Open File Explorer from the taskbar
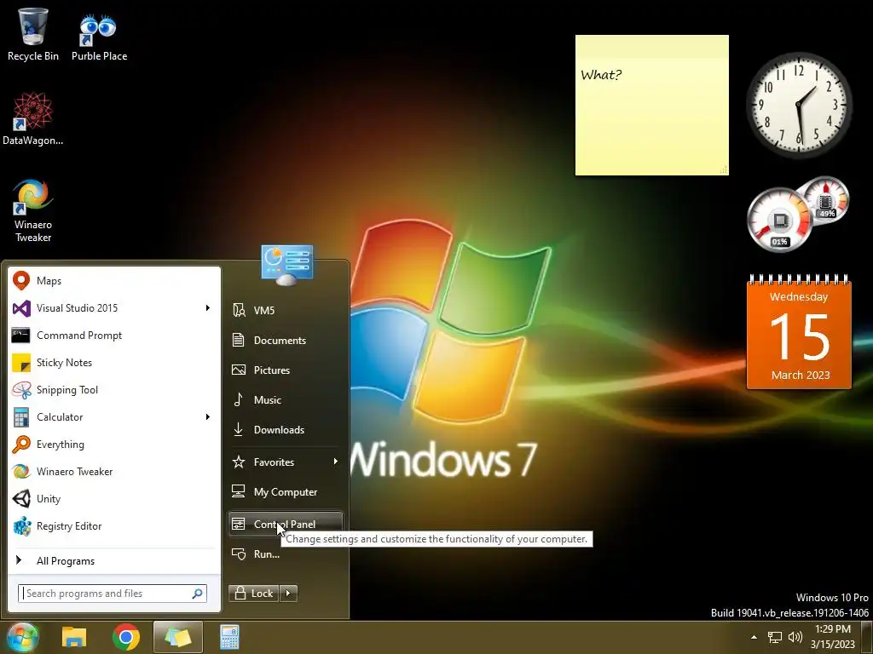This screenshot has height=654, width=873. [74, 637]
